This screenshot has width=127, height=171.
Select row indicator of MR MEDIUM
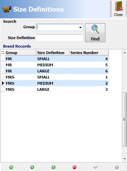(x=3, y=65)
